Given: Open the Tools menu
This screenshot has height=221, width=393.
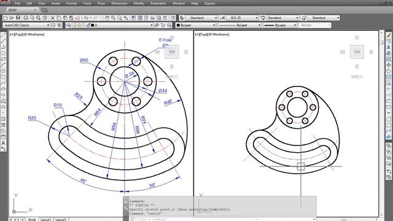Looking at the screenshot, I should 87,3.
